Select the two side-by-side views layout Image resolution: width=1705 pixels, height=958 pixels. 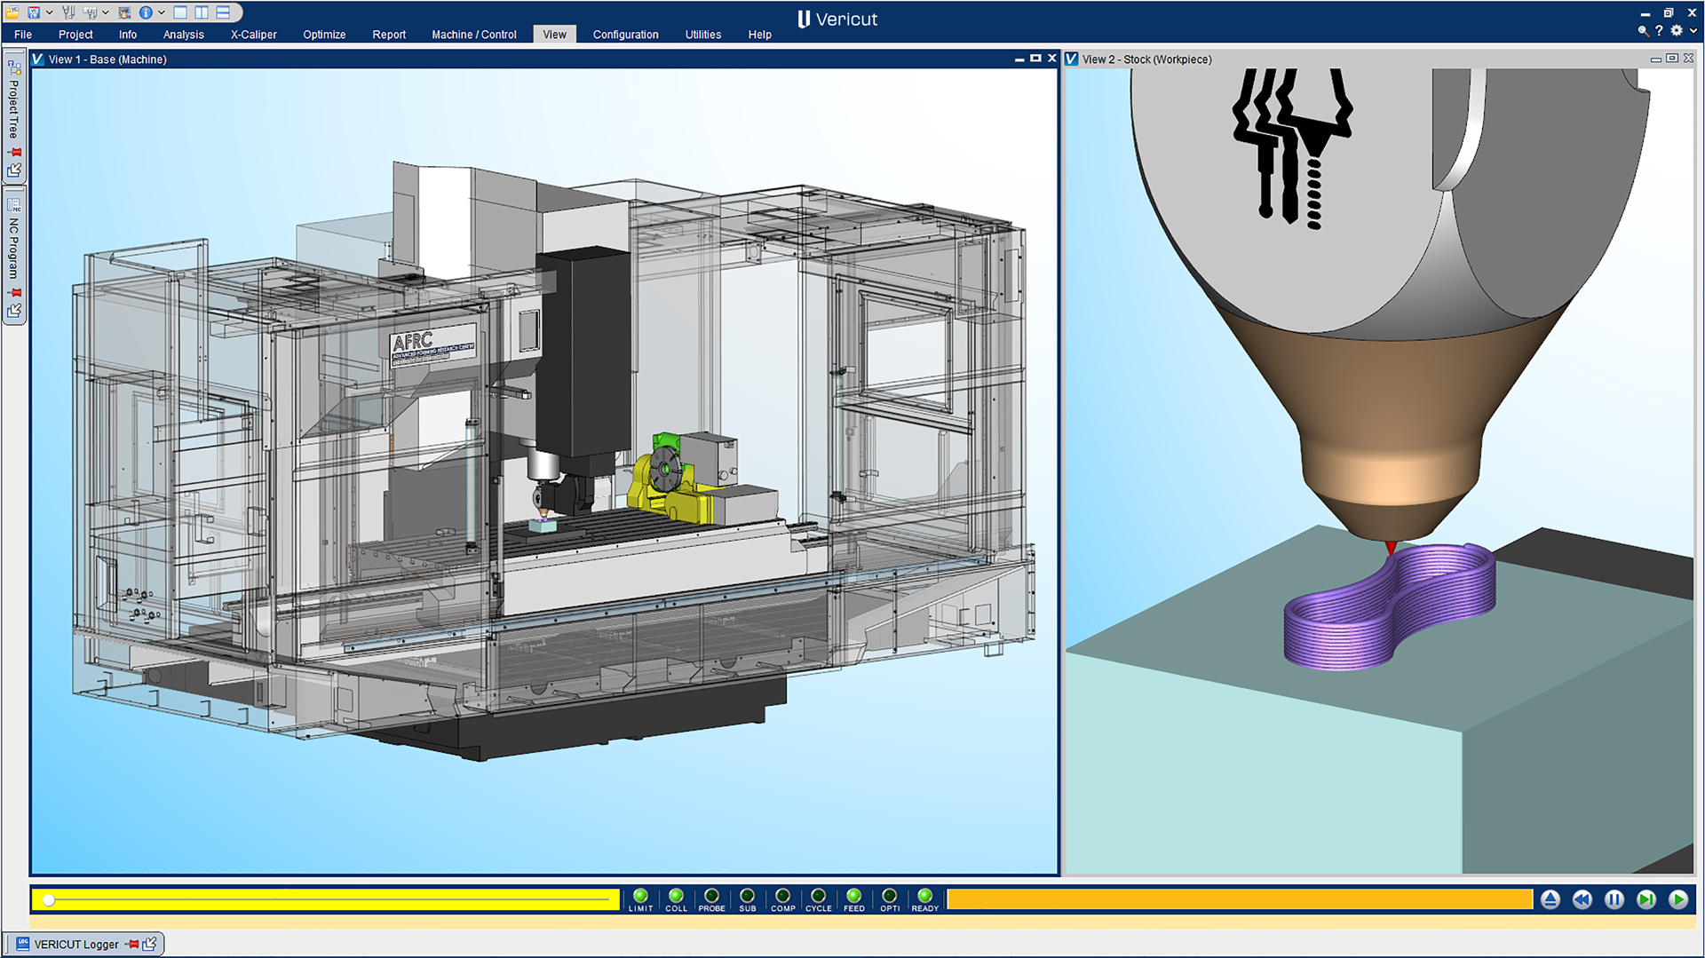(202, 12)
